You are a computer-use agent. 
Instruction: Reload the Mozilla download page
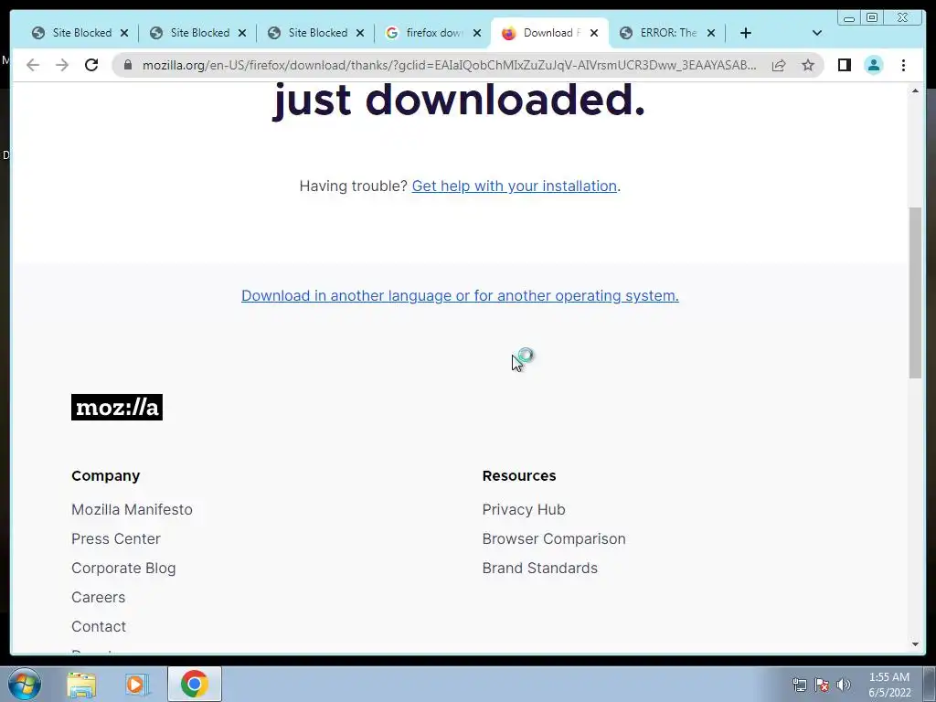[x=91, y=65]
